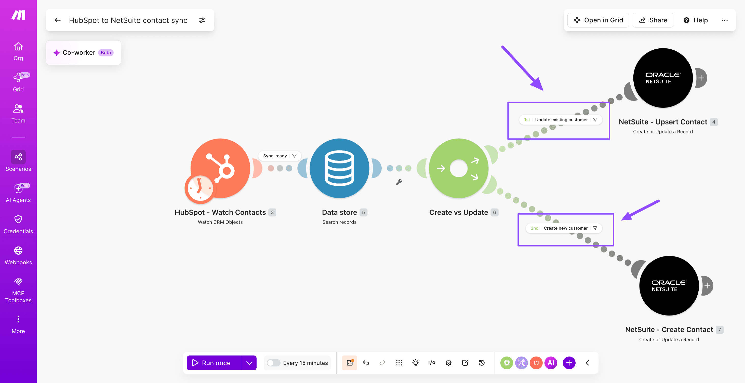Open MCP Toolboxes in the sidebar
This screenshot has height=383, width=745.
pos(18,290)
